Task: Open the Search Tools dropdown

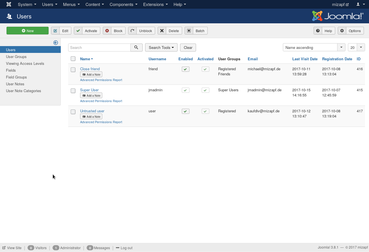Action: (x=161, y=47)
